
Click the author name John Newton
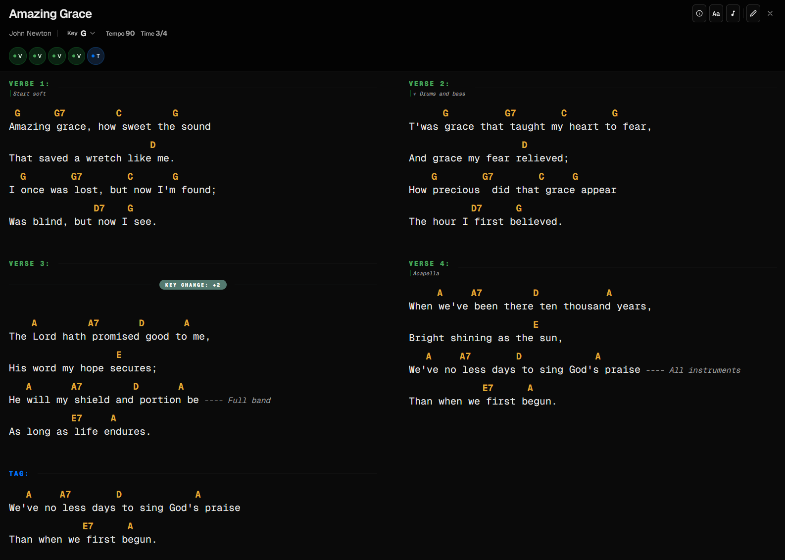(30, 33)
